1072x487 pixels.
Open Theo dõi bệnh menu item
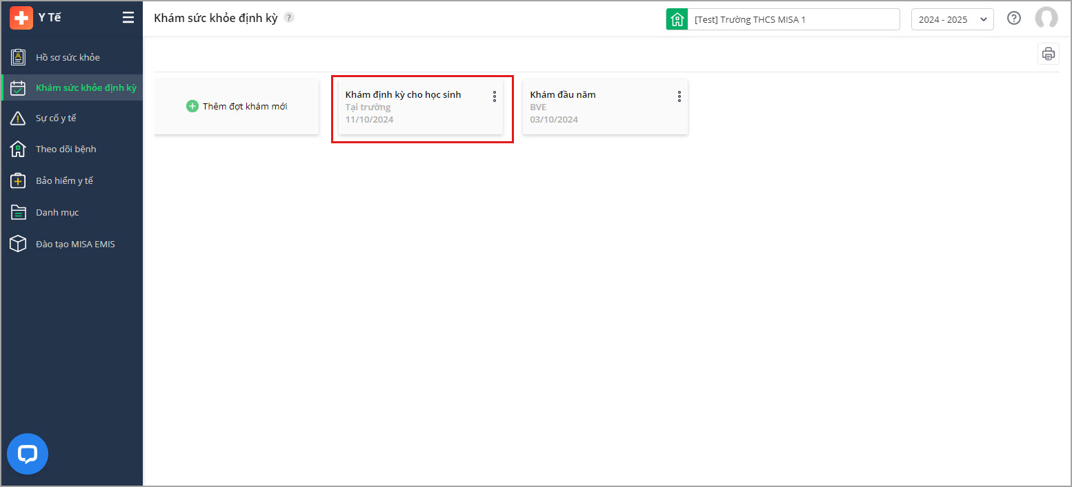[72, 149]
